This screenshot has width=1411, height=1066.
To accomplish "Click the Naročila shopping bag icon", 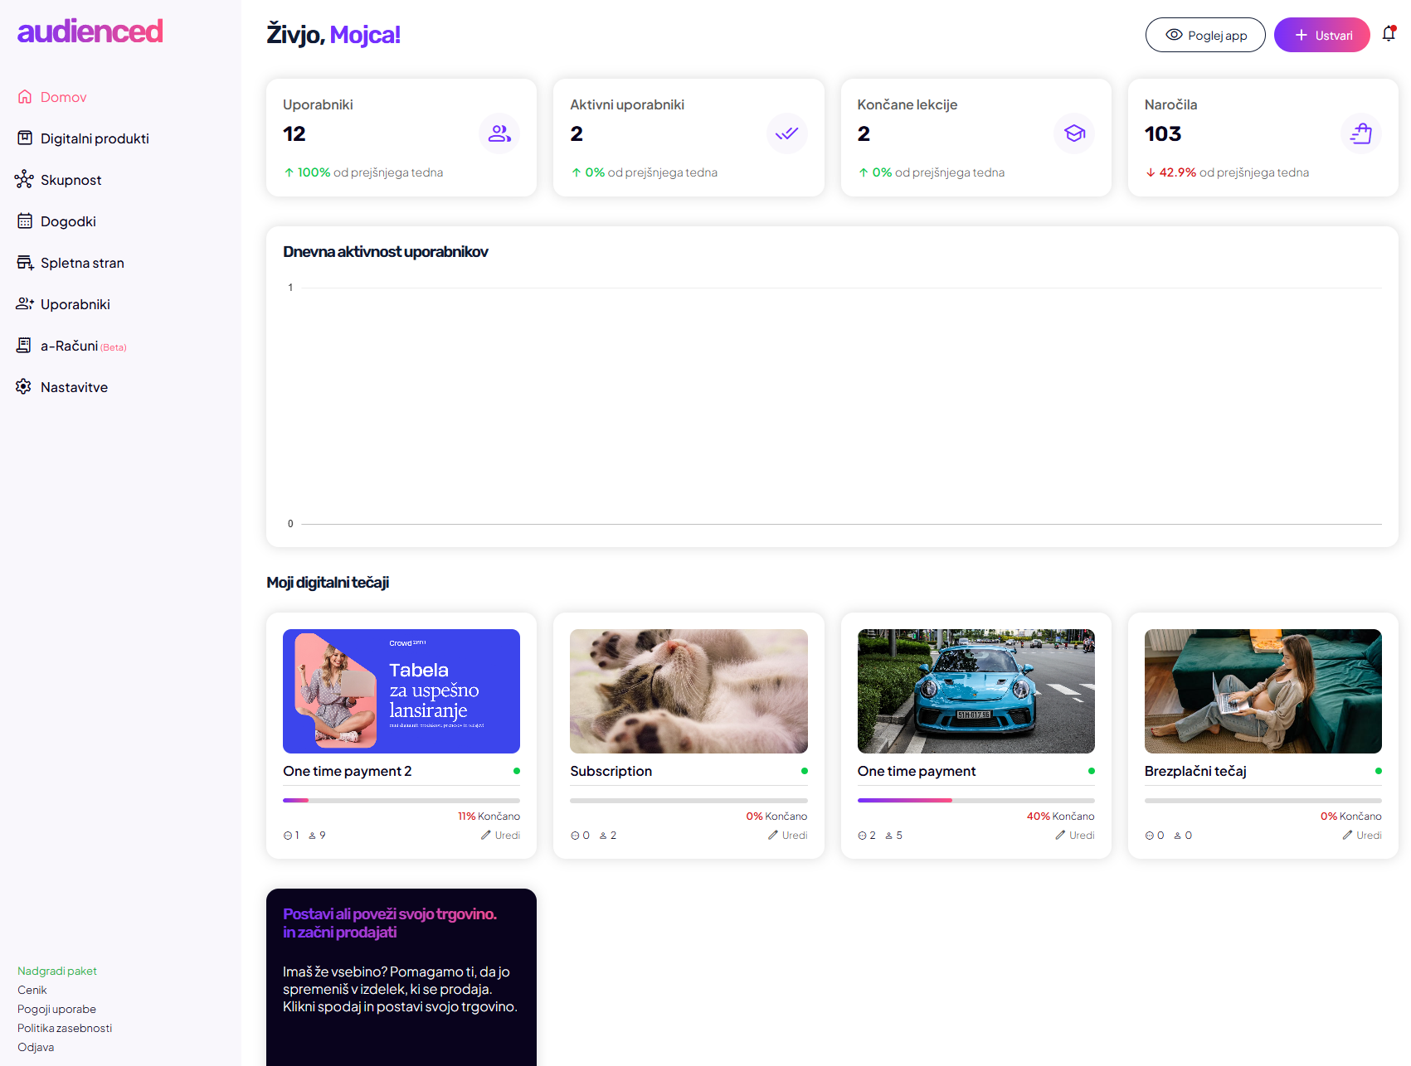I will click(1361, 133).
